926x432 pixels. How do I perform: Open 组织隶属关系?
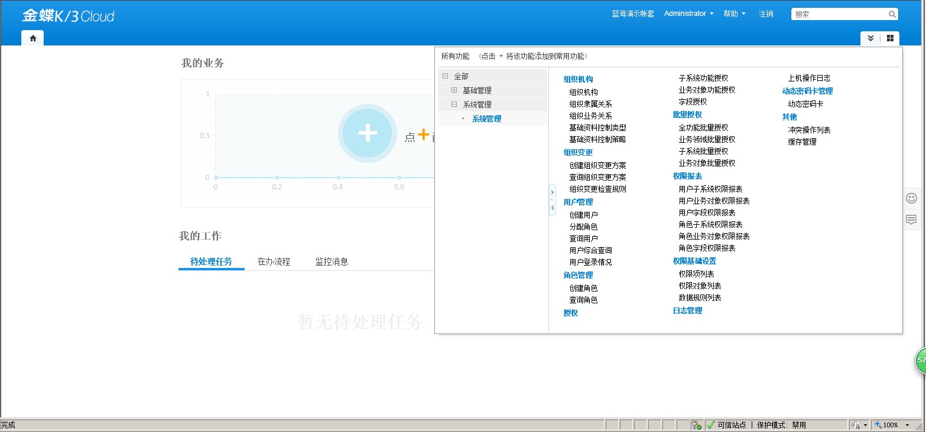coord(590,104)
